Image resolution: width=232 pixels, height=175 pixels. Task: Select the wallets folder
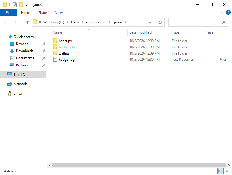tap(64, 53)
